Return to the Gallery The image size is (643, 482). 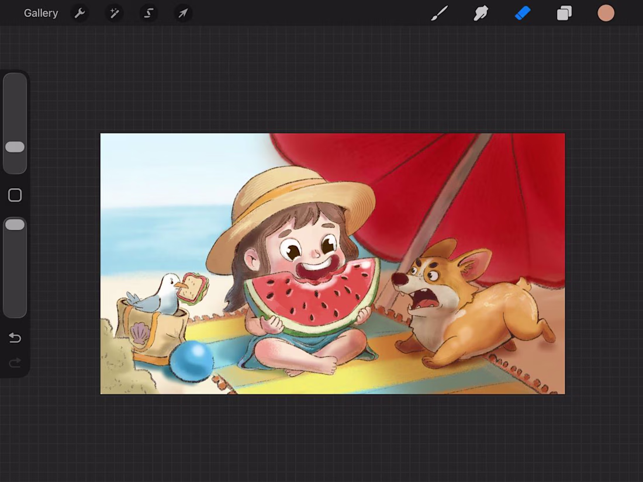(x=40, y=13)
